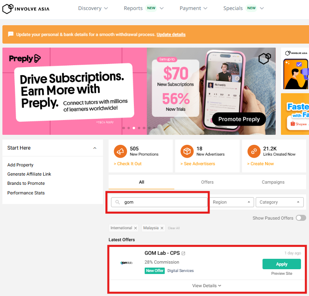This screenshot has width=309, height=296.
Task: Switch to the Offers tab
Action: 207,182
